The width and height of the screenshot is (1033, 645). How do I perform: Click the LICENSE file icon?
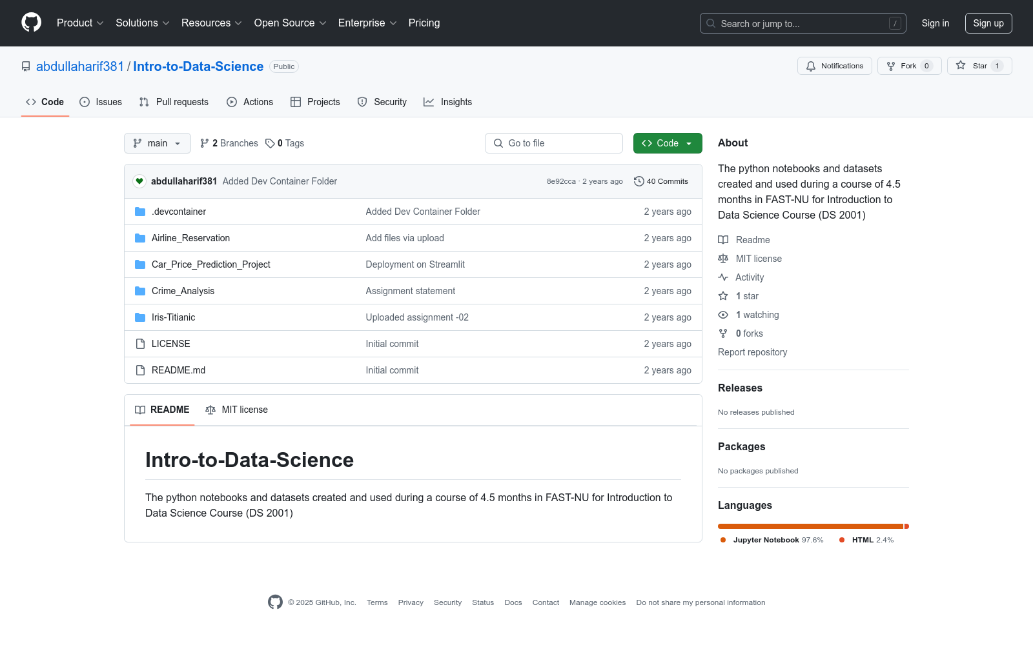[140, 344]
